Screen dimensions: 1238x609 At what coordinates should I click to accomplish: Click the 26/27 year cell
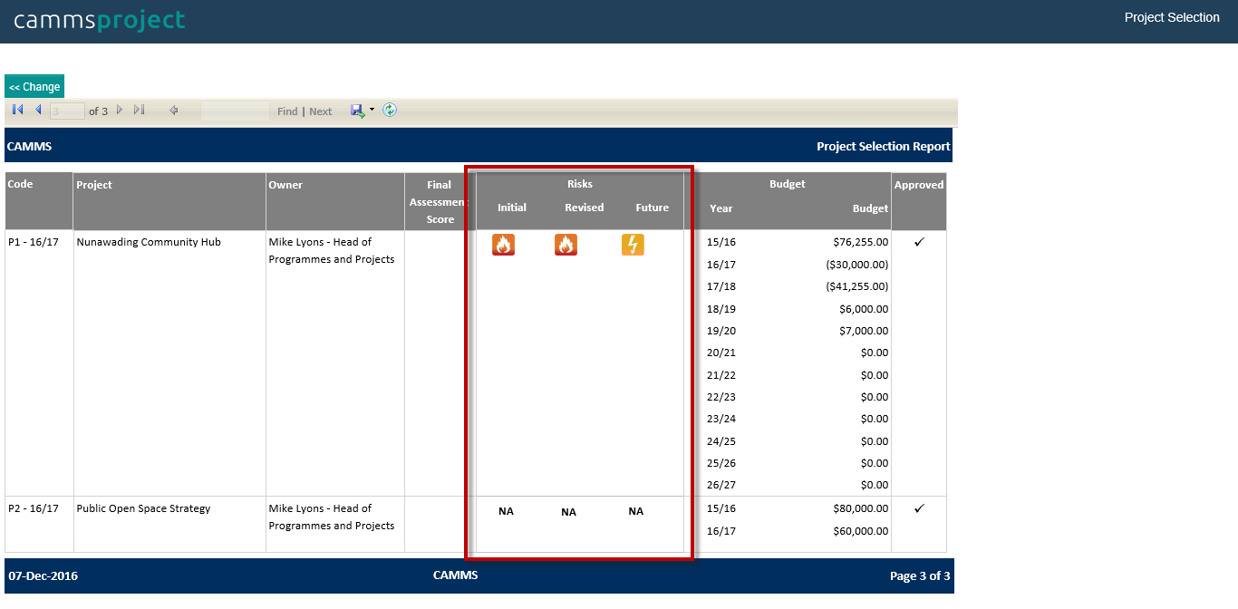point(721,485)
